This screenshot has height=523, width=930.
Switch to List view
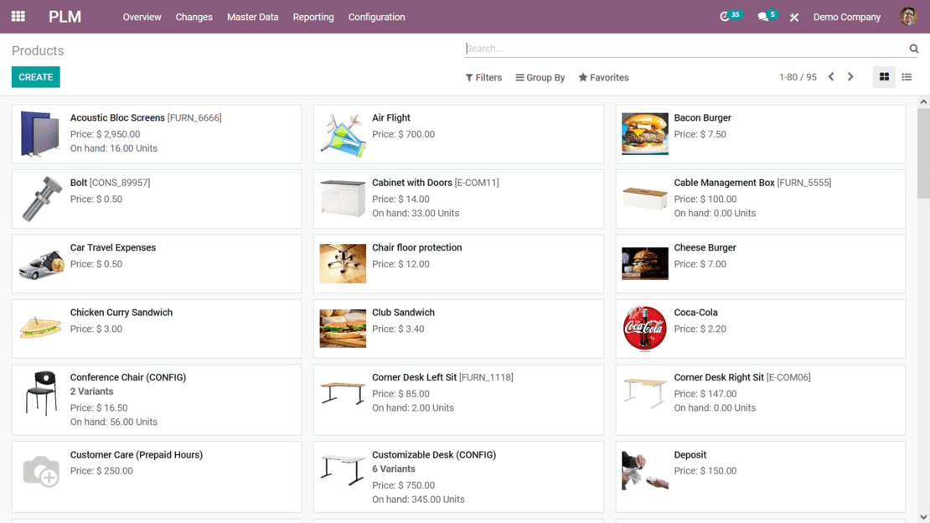point(907,77)
